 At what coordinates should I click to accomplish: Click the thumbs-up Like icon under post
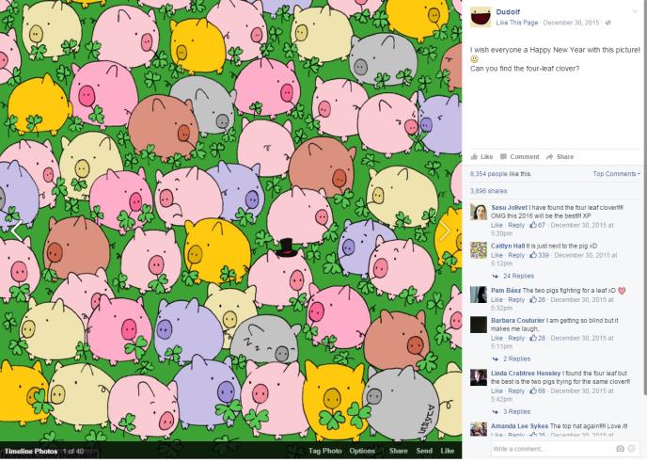pos(474,156)
